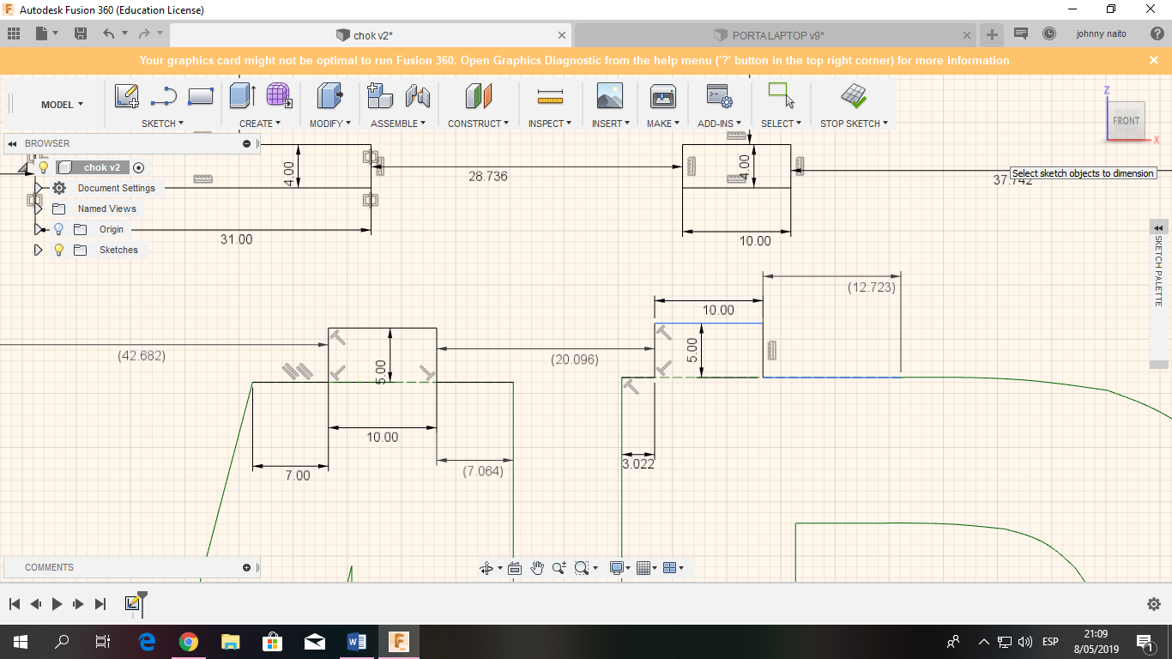The image size is (1172, 659).
Task: Expand the Sketches tree node
Action: [x=38, y=250]
